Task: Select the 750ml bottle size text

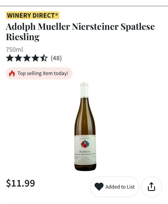Action: [14, 49]
